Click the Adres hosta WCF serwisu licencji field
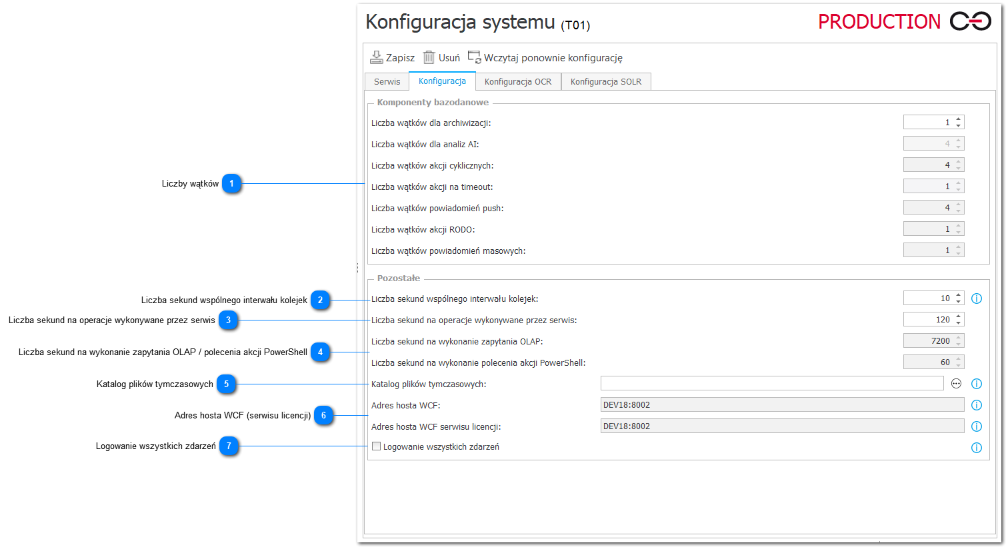 782,426
